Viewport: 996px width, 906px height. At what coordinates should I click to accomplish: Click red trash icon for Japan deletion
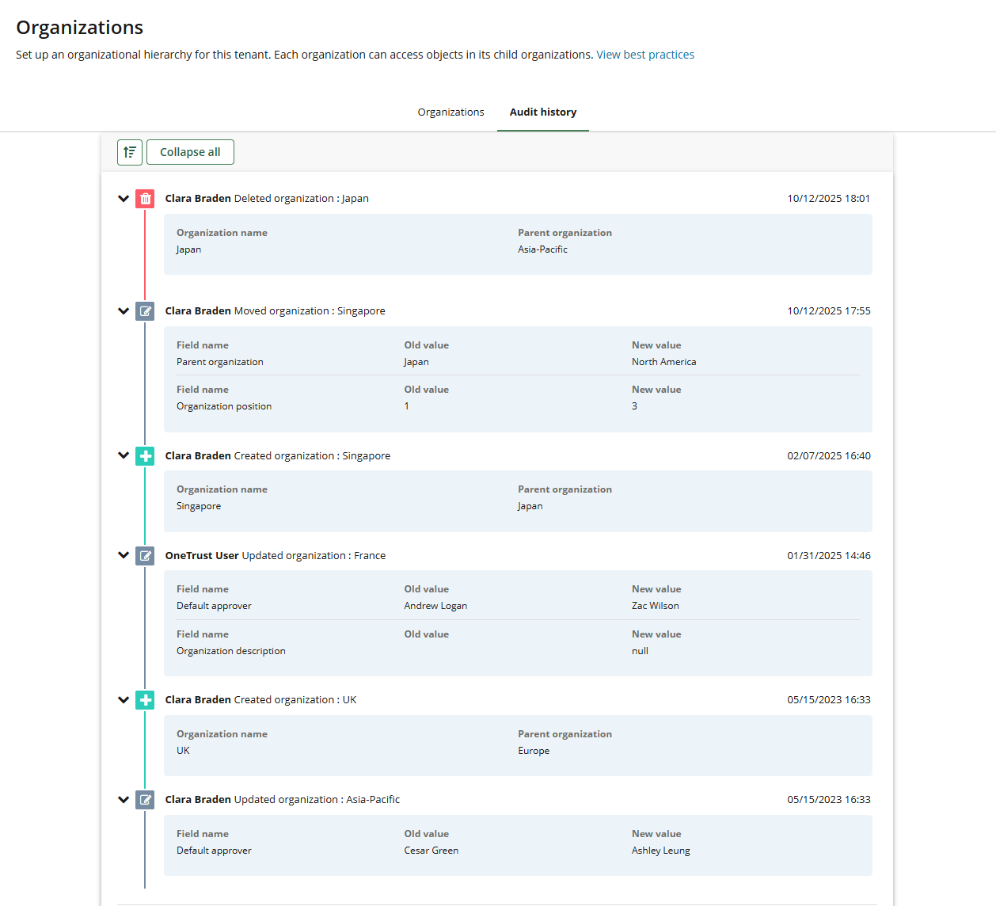tap(145, 199)
